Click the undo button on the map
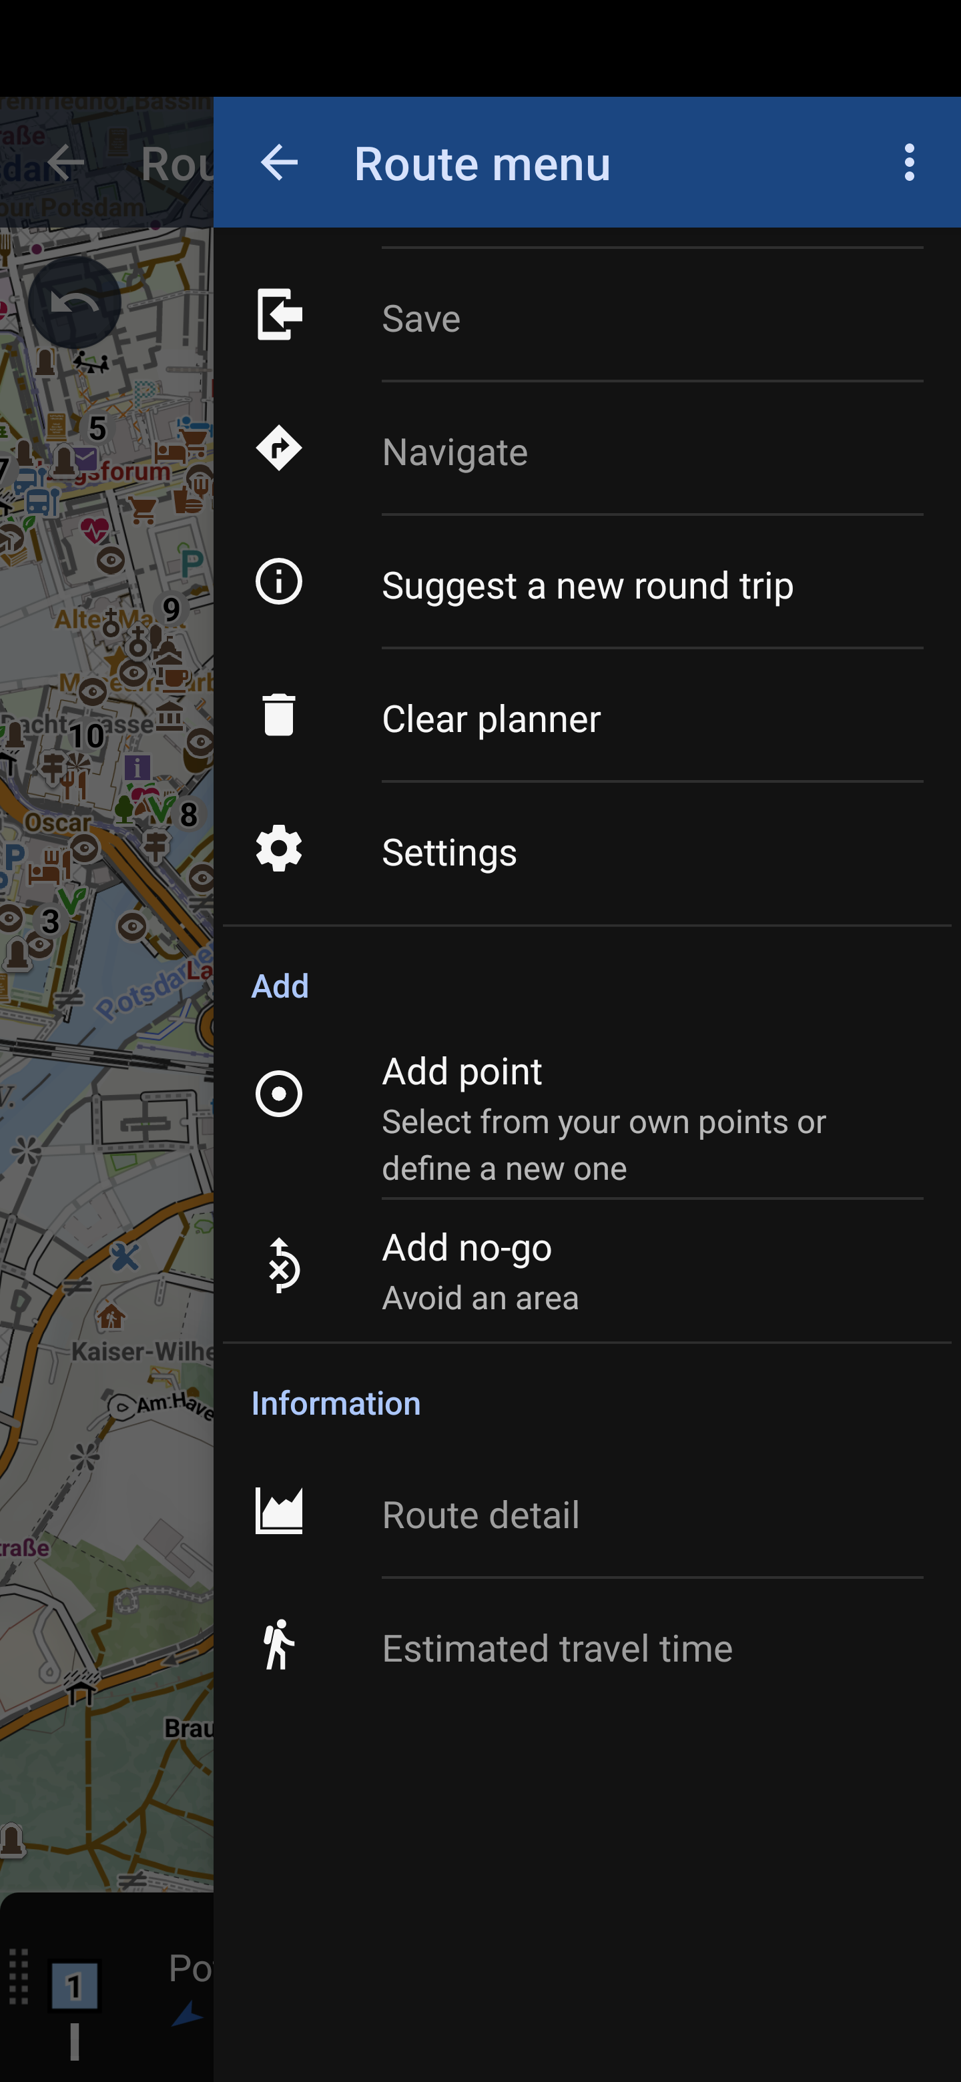This screenshot has height=2082, width=961. click(74, 302)
